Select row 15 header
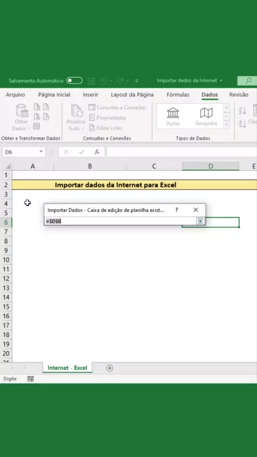 pyautogui.click(x=6, y=307)
